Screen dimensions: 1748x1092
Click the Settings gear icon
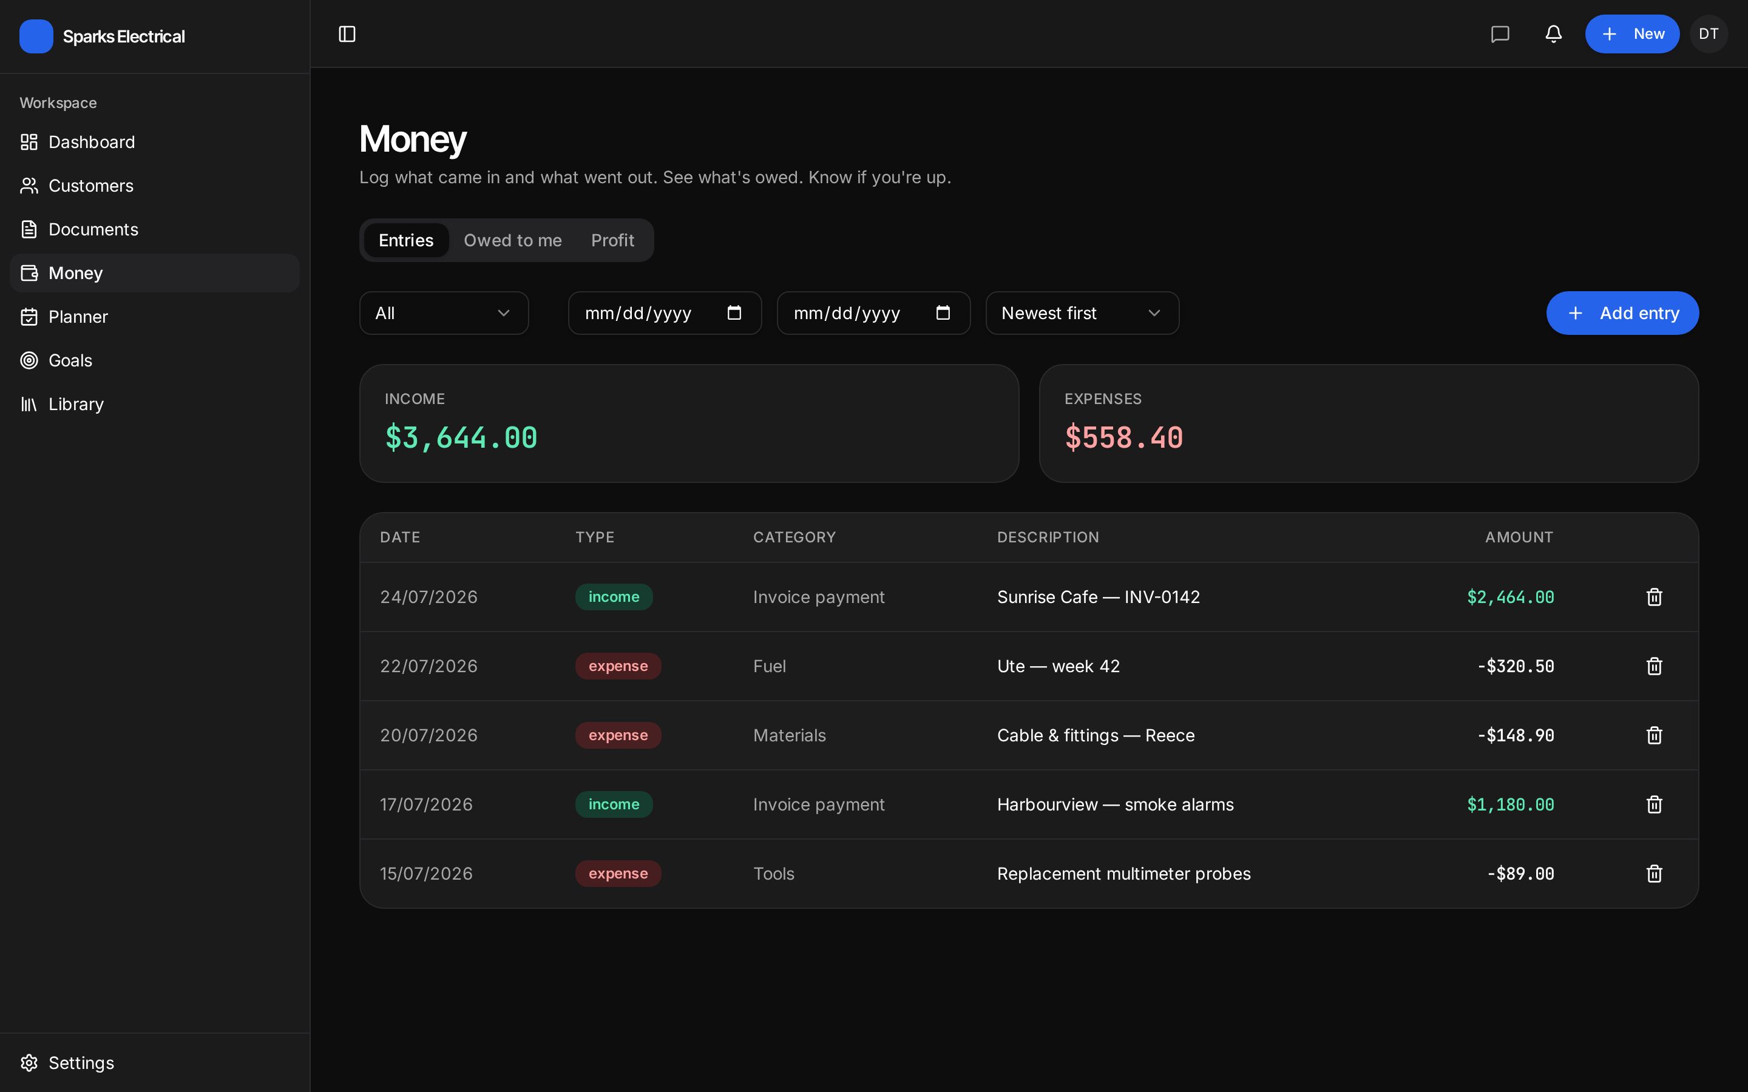point(29,1063)
